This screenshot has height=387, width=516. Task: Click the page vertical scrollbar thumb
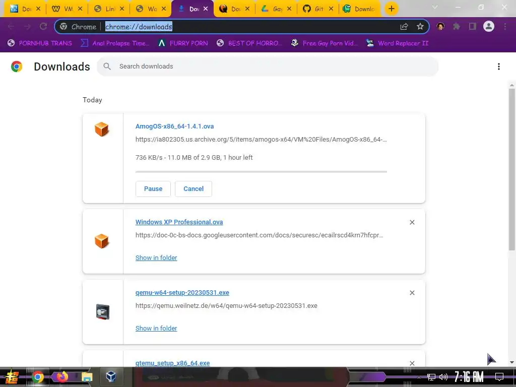coord(512,169)
